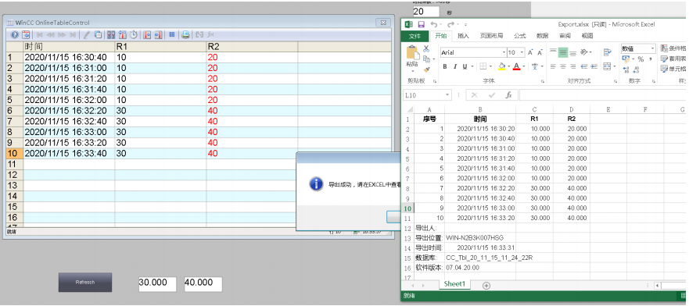Switch to the 公式 ribbon tab

[x=520, y=36]
